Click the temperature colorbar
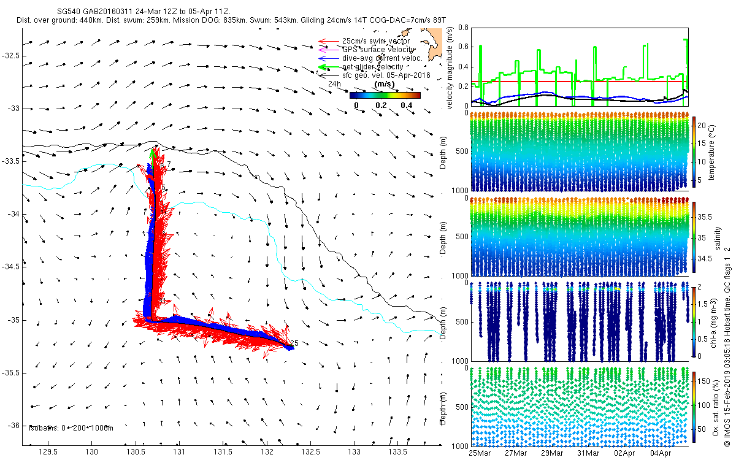The height and width of the screenshot is (460, 736). pos(694,153)
